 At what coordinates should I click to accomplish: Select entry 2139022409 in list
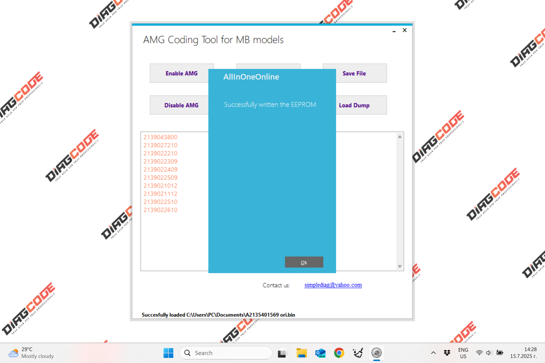[160, 170]
